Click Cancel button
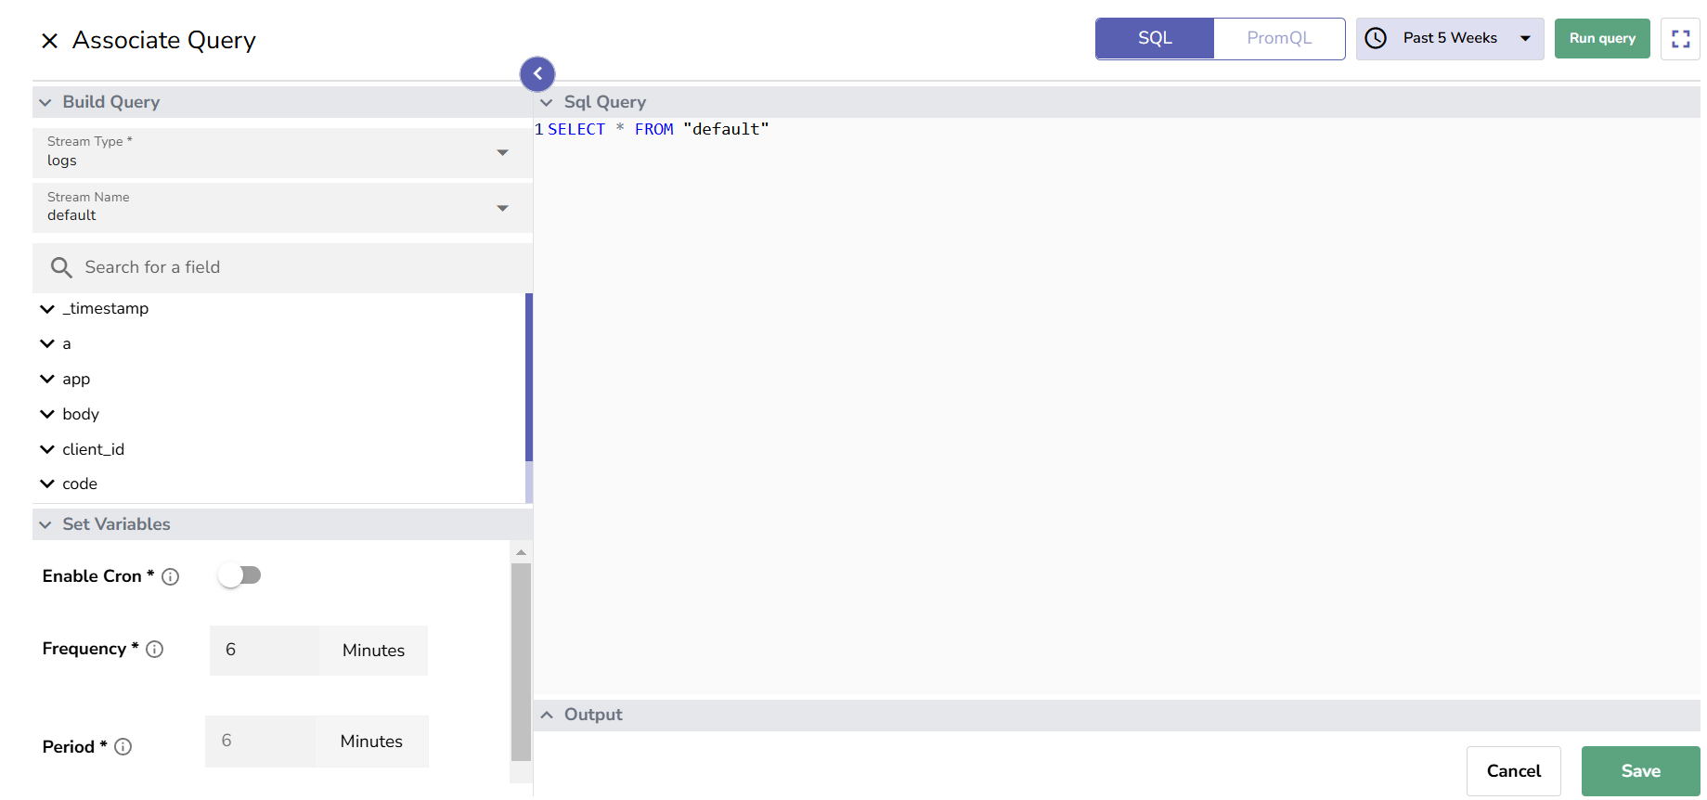The height and width of the screenshot is (800, 1707). click(1513, 771)
